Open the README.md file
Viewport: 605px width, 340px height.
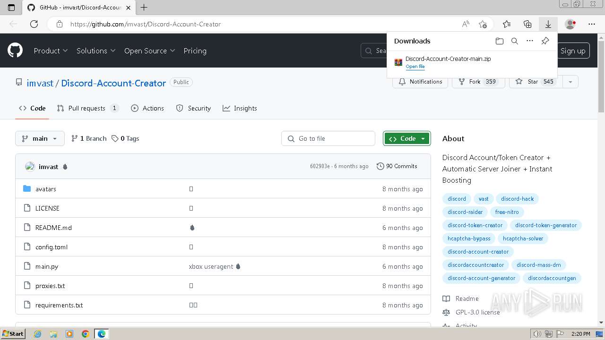[53, 228]
